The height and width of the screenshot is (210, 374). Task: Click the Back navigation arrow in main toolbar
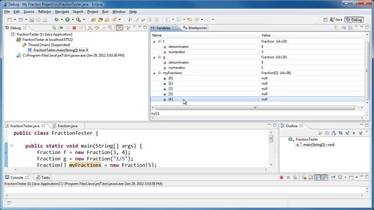click(196, 19)
